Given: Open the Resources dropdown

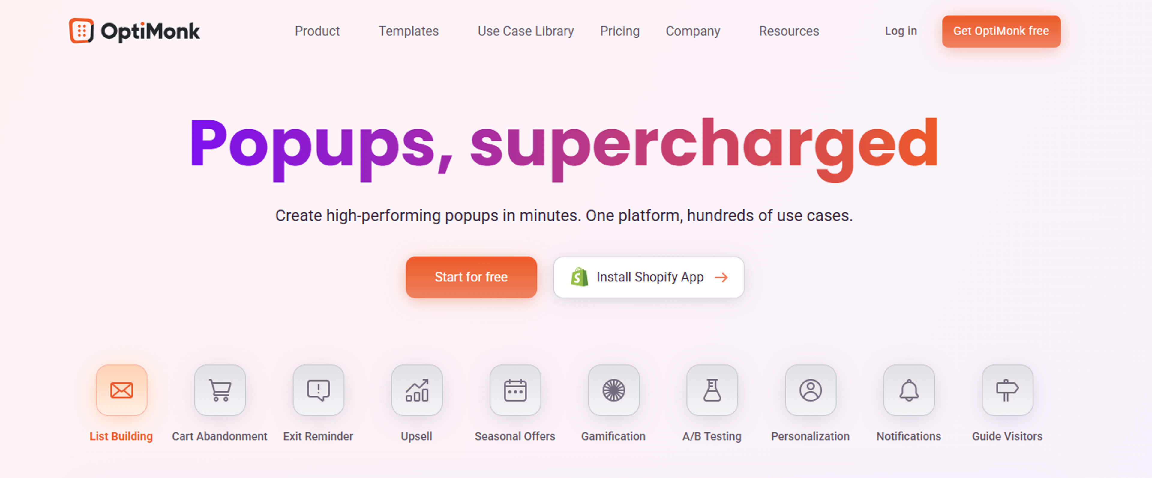Looking at the screenshot, I should point(789,31).
